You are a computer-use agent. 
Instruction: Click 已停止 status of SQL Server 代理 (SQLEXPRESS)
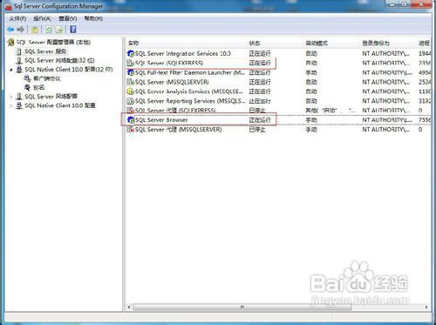[257, 111]
